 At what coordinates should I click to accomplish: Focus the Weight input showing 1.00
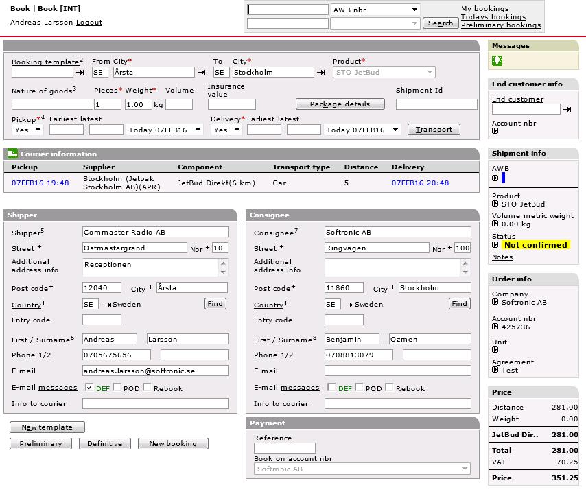[x=139, y=104]
